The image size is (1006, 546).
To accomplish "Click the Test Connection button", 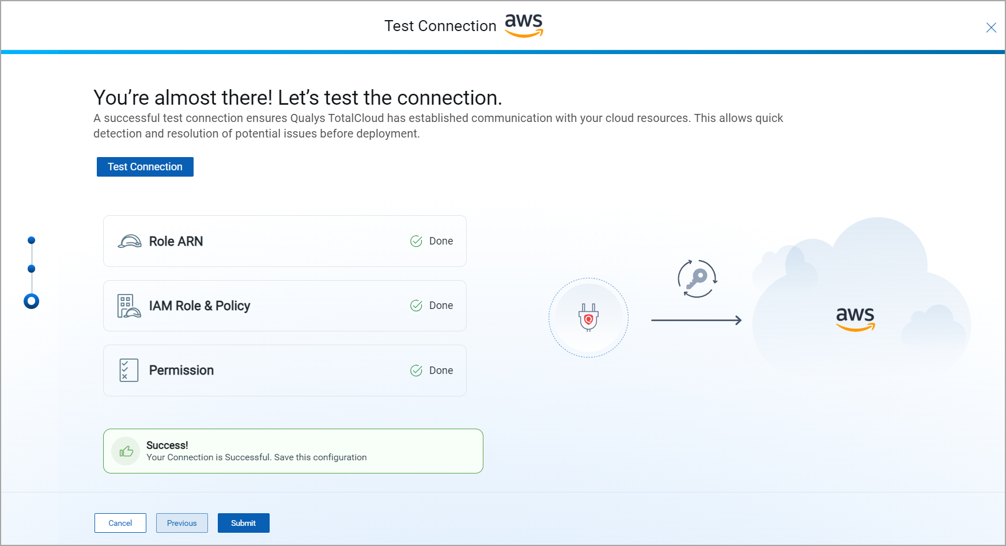I will (x=145, y=167).
